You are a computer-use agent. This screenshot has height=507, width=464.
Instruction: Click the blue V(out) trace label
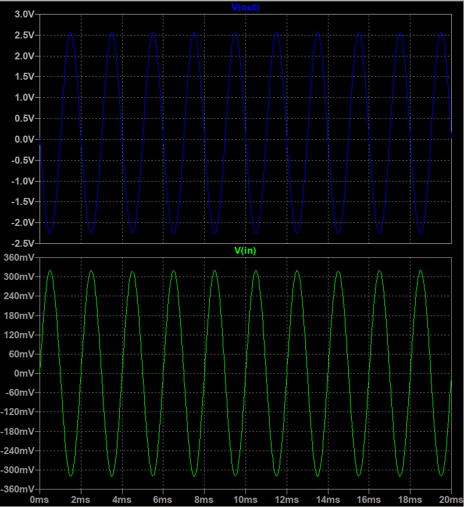[245, 8]
